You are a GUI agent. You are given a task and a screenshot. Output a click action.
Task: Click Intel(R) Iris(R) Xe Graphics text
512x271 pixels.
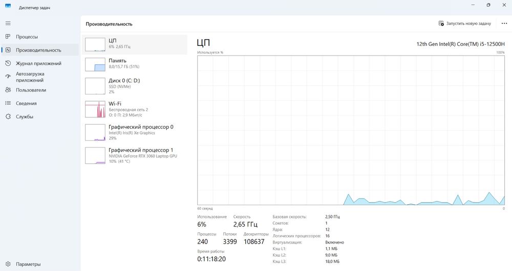click(132, 133)
